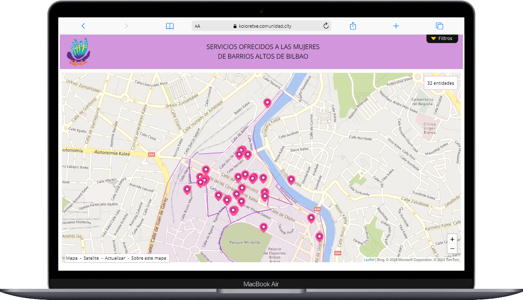Open the Safari bookmarks book icon
The height and width of the screenshot is (300, 523).
pyautogui.click(x=170, y=26)
